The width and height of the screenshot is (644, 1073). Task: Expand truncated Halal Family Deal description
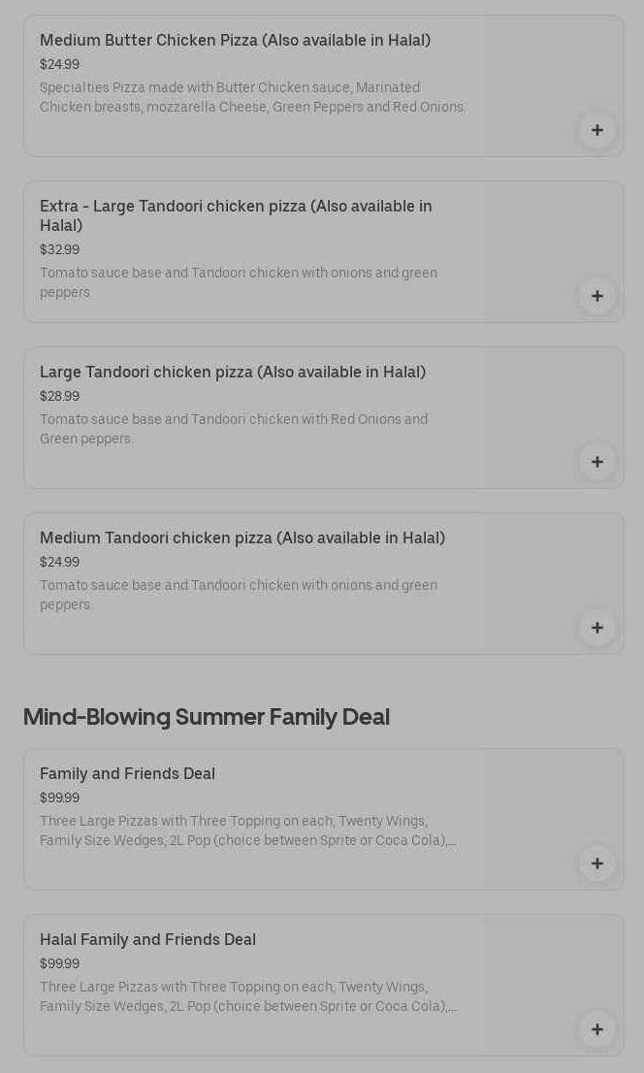point(248,996)
